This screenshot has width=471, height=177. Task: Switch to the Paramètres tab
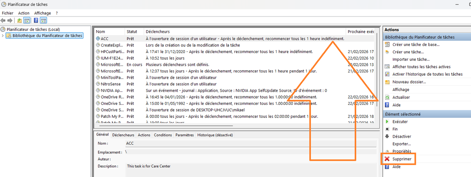pyautogui.click(x=185, y=135)
